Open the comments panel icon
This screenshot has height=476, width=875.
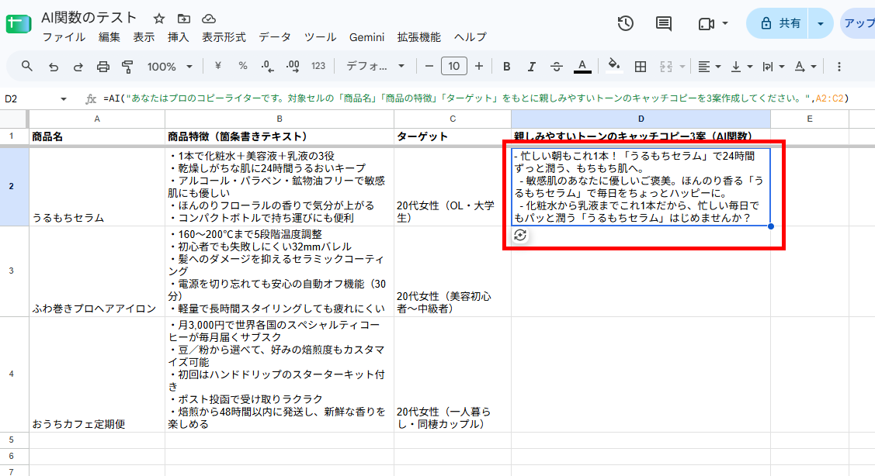pyautogui.click(x=664, y=23)
